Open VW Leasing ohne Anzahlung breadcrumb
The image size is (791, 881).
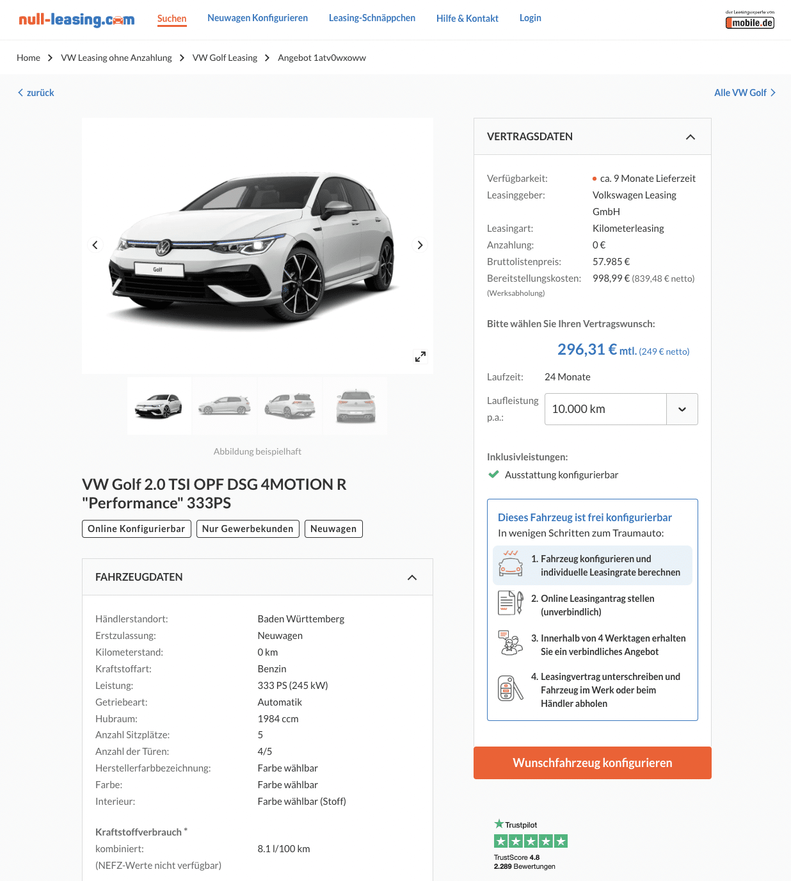[116, 58]
